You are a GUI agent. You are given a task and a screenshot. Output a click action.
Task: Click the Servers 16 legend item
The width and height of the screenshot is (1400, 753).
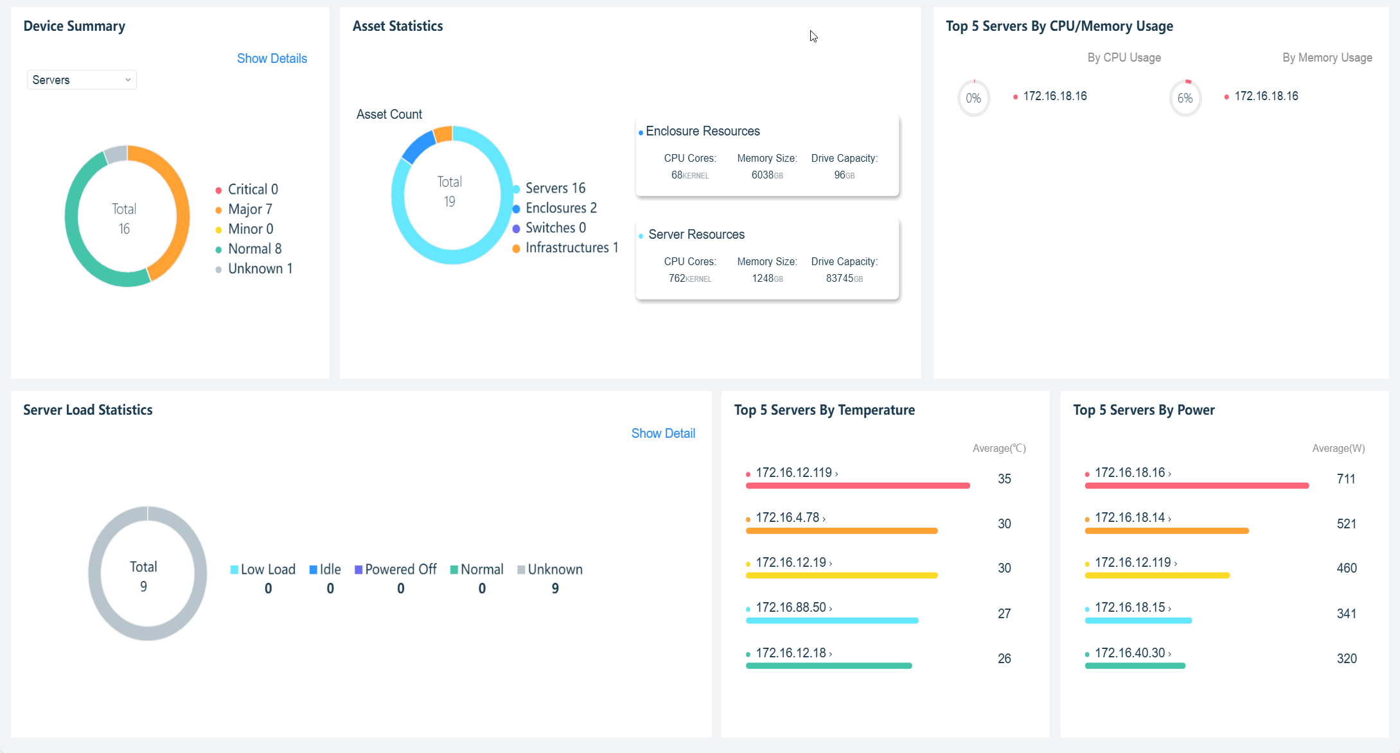coord(549,188)
